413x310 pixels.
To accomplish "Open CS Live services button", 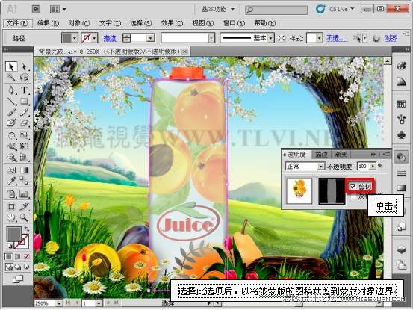I will pos(335,9).
